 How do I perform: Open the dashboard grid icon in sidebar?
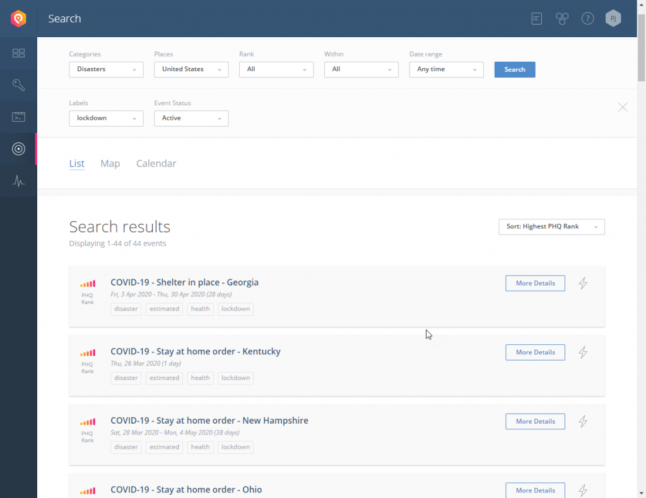pos(18,53)
